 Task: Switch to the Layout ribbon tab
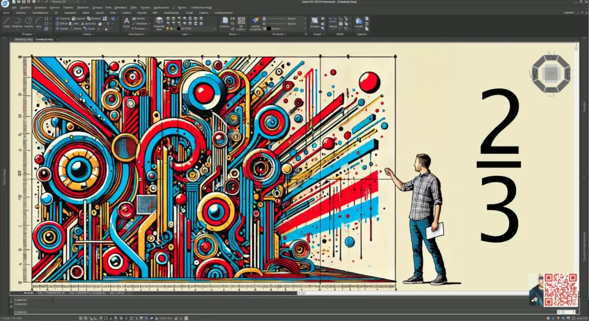[x=99, y=13]
